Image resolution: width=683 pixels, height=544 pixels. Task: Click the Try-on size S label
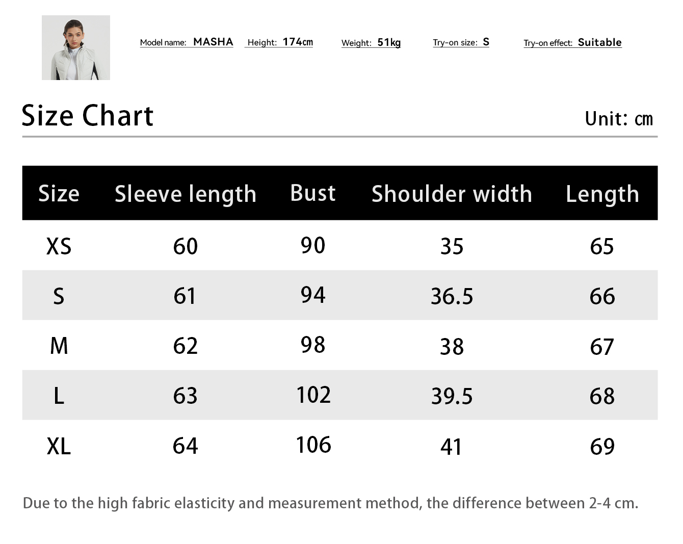pyautogui.click(x=461, y=42)
